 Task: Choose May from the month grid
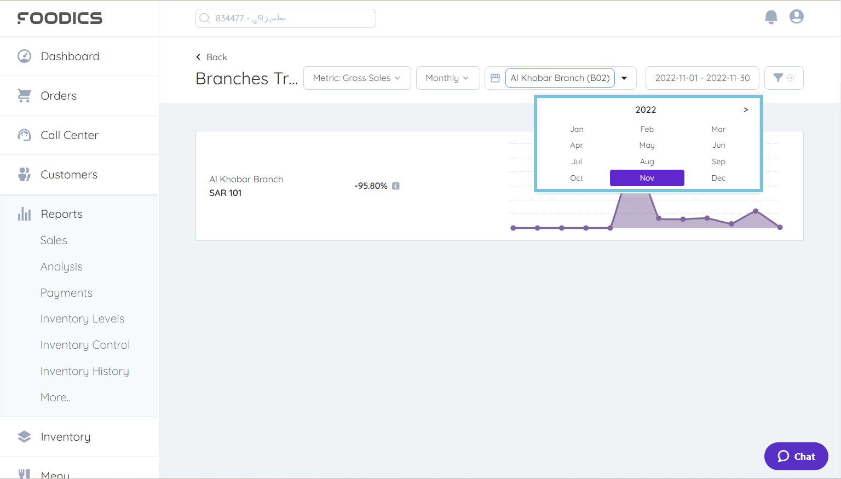tap(647, 145)
